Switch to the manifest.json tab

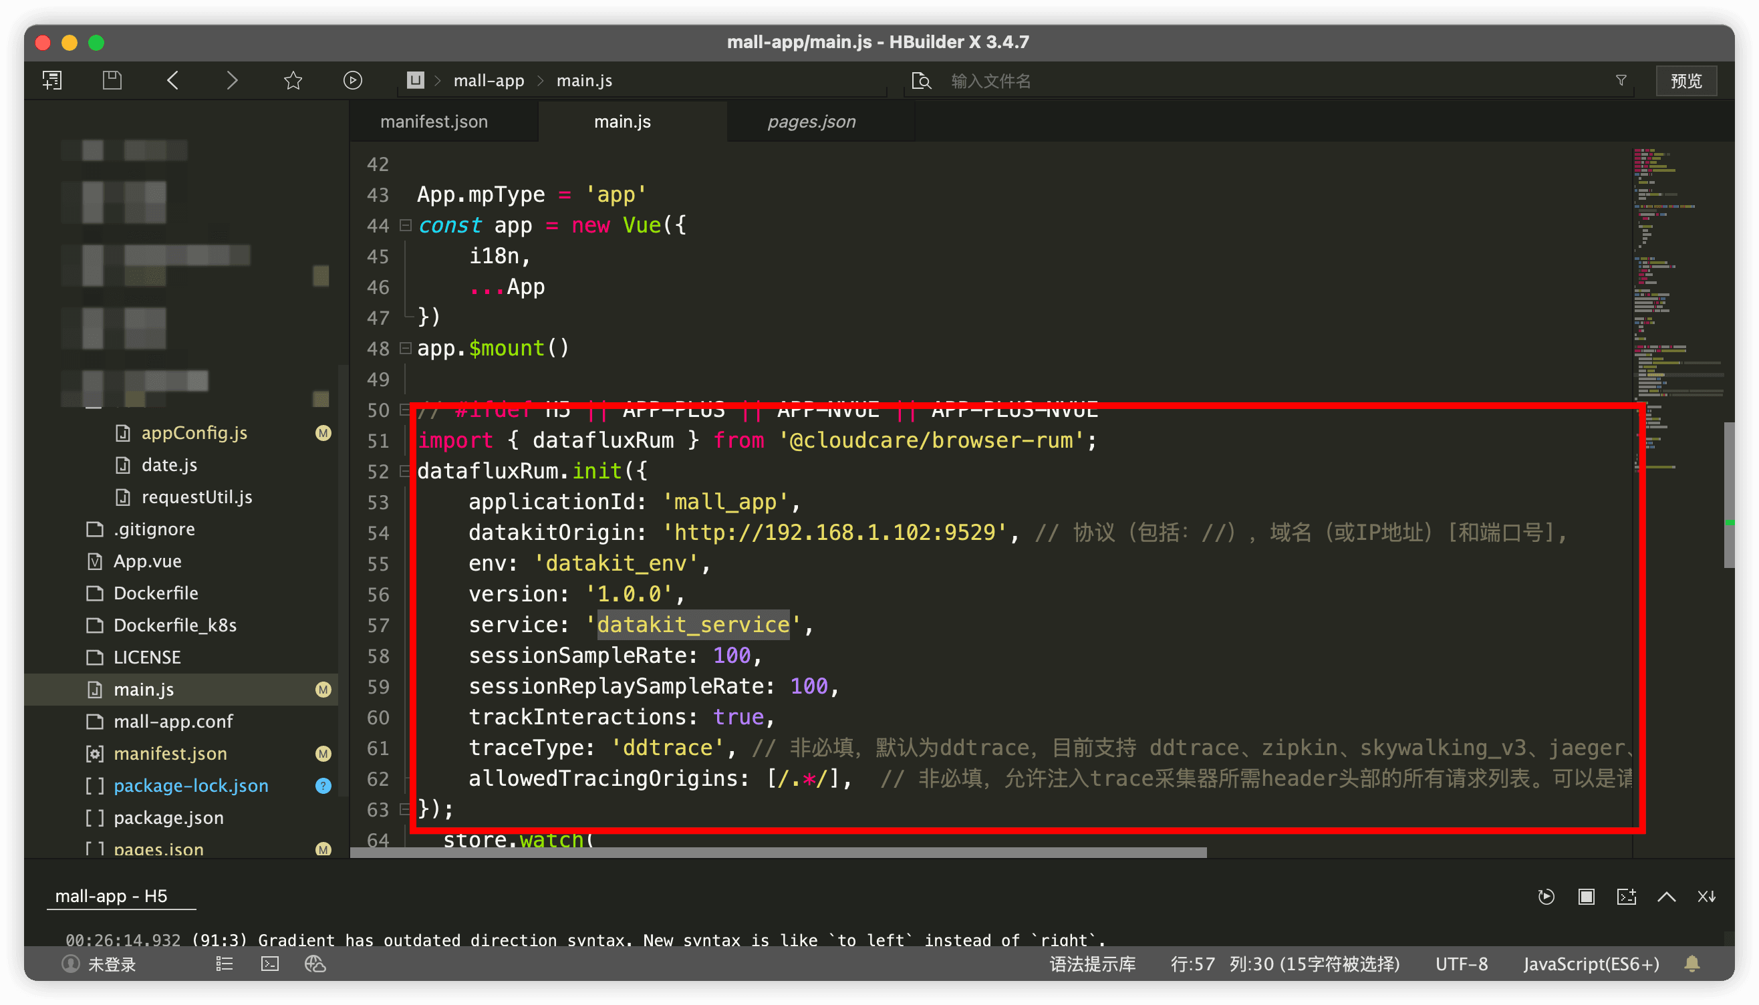pyautogui.click(x=434, y=122)
